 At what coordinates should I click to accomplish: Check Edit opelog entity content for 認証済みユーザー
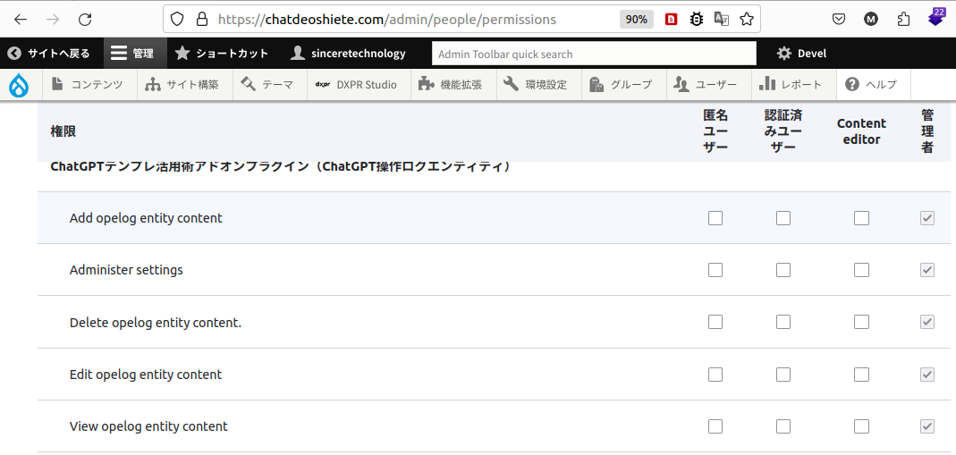click(783, 374)
